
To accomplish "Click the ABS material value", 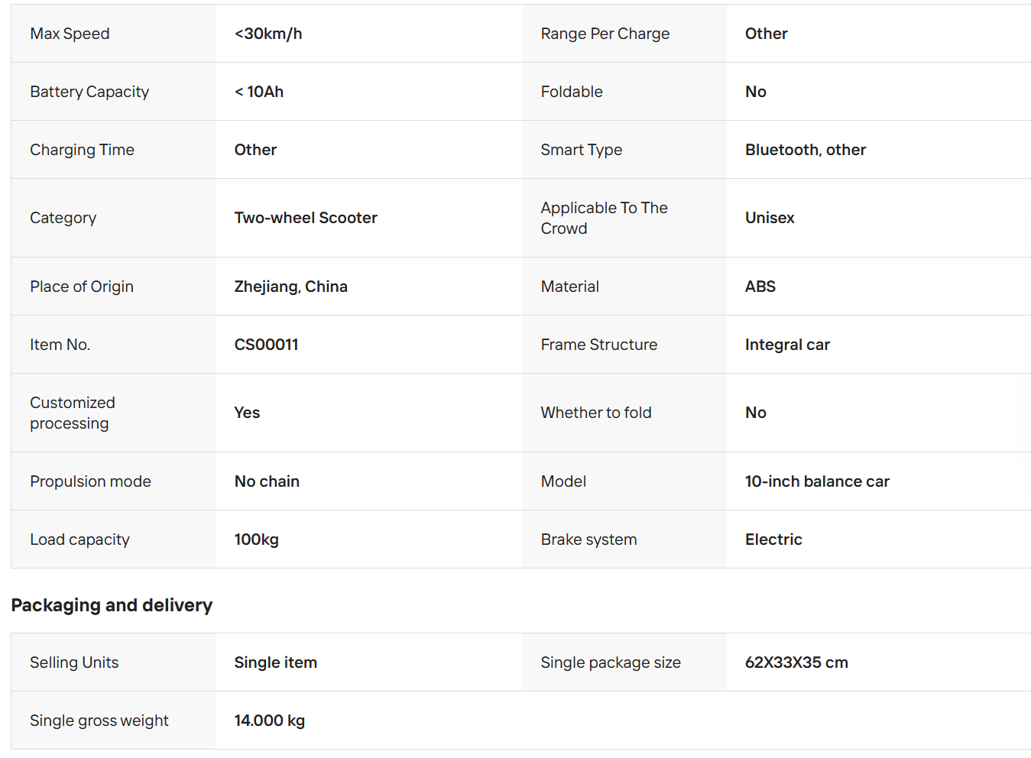I will click(x=760, y=287).
